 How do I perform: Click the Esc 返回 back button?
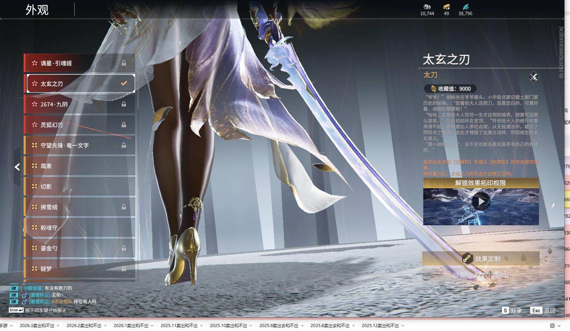coord(543,311)
